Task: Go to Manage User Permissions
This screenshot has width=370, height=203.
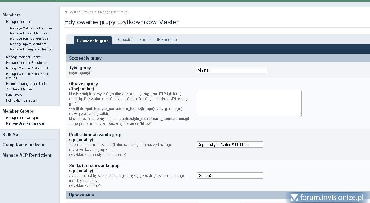Action: coord(25,123)
